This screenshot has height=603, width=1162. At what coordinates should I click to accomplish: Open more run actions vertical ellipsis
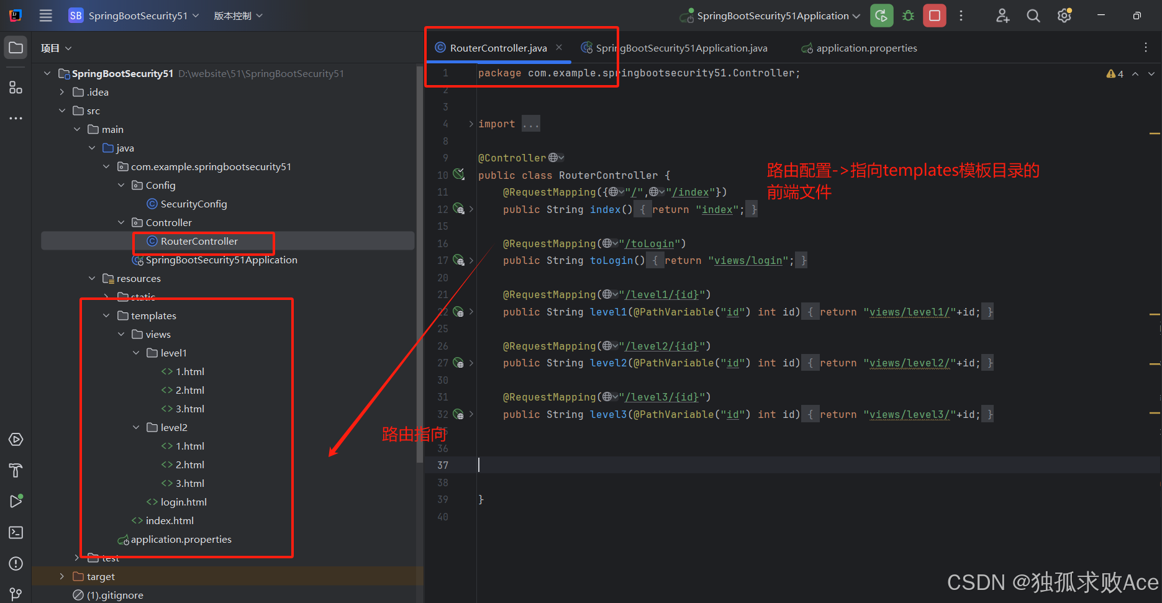click(961, 16)
